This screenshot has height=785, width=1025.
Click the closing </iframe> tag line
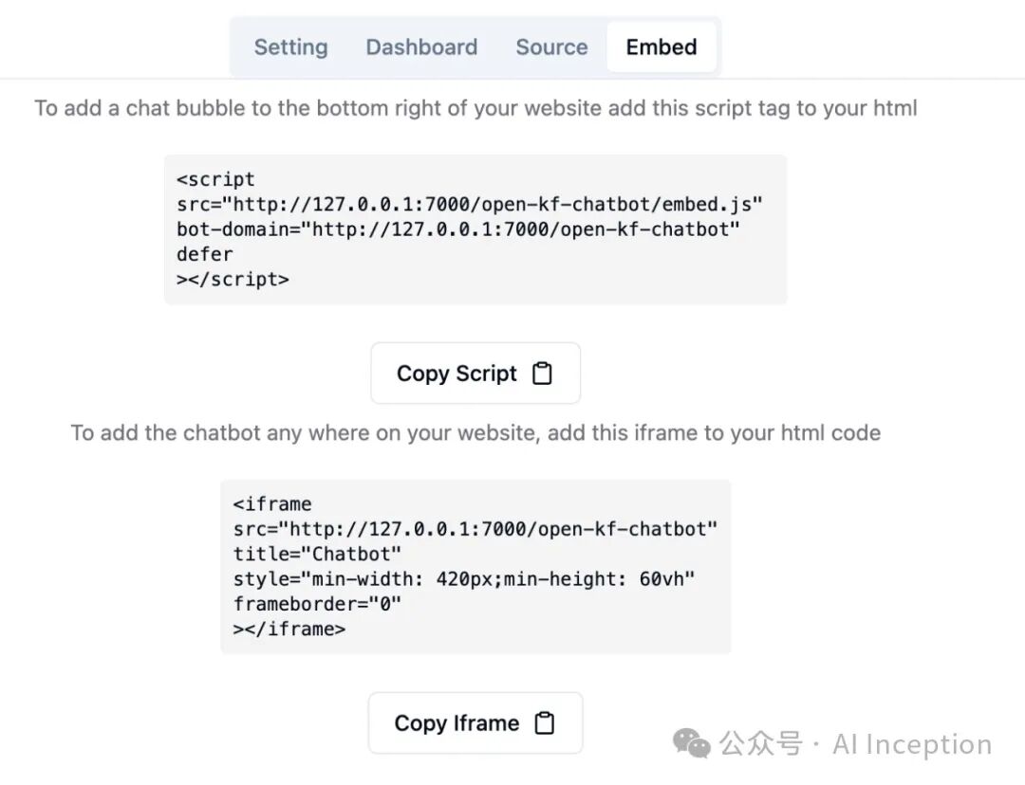coord(289,629)
